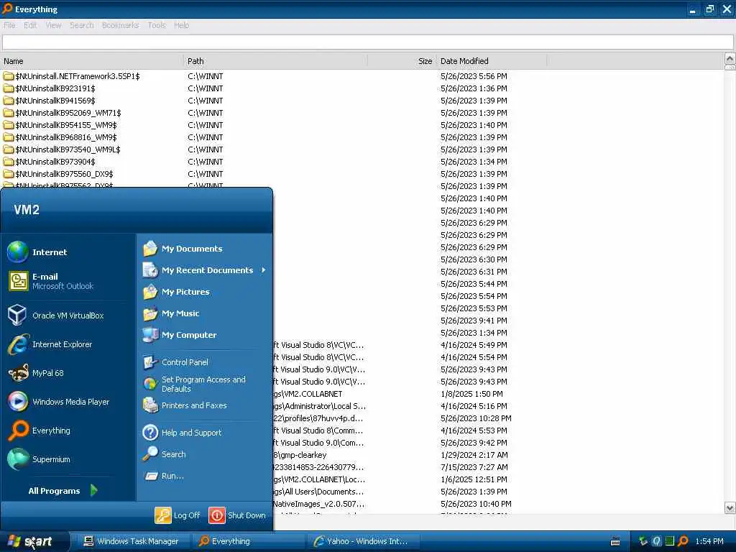Image resolution: width=736 pixels, height=552 pixels.
Task: Open the Tools menu in Everything
Action: pos(157,25)
